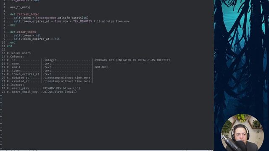The width and height of the screenshot is (269, 151).
Task: Click line number 0 at the cursor line
Action: 4,7
